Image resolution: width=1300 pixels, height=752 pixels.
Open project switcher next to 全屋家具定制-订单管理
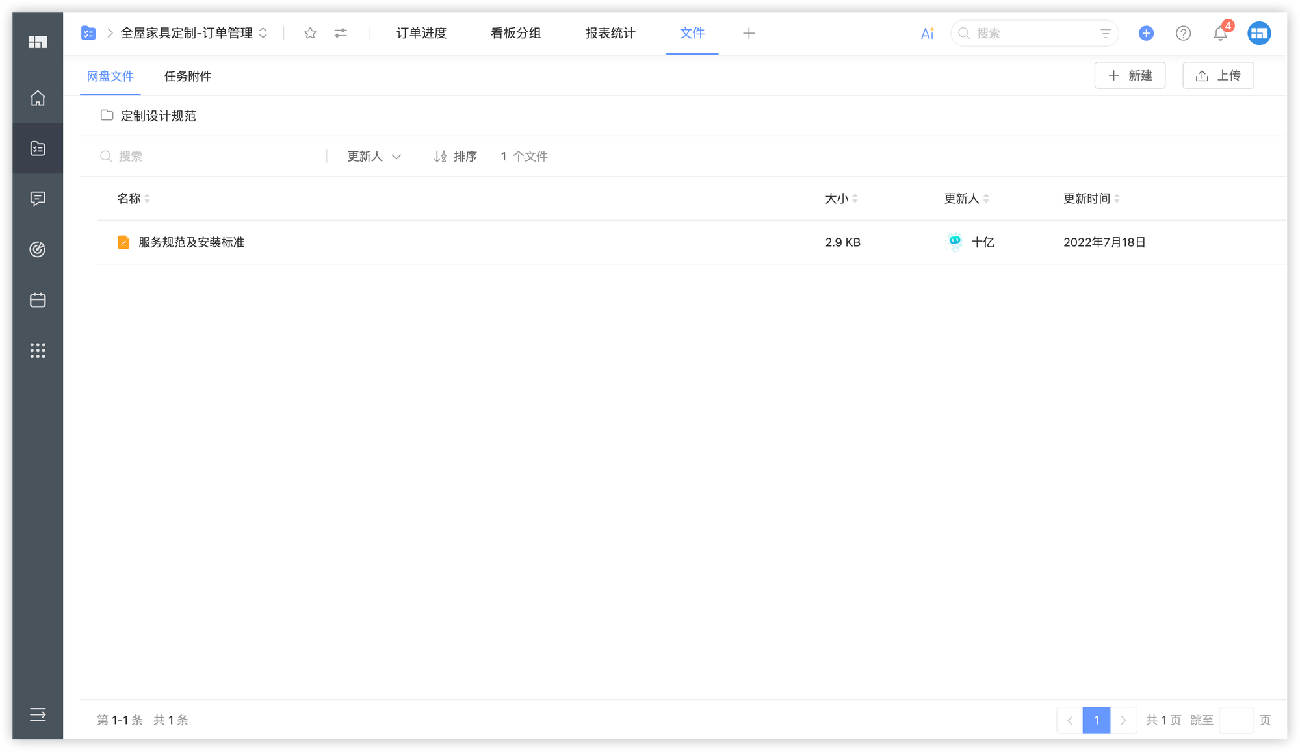263,33
